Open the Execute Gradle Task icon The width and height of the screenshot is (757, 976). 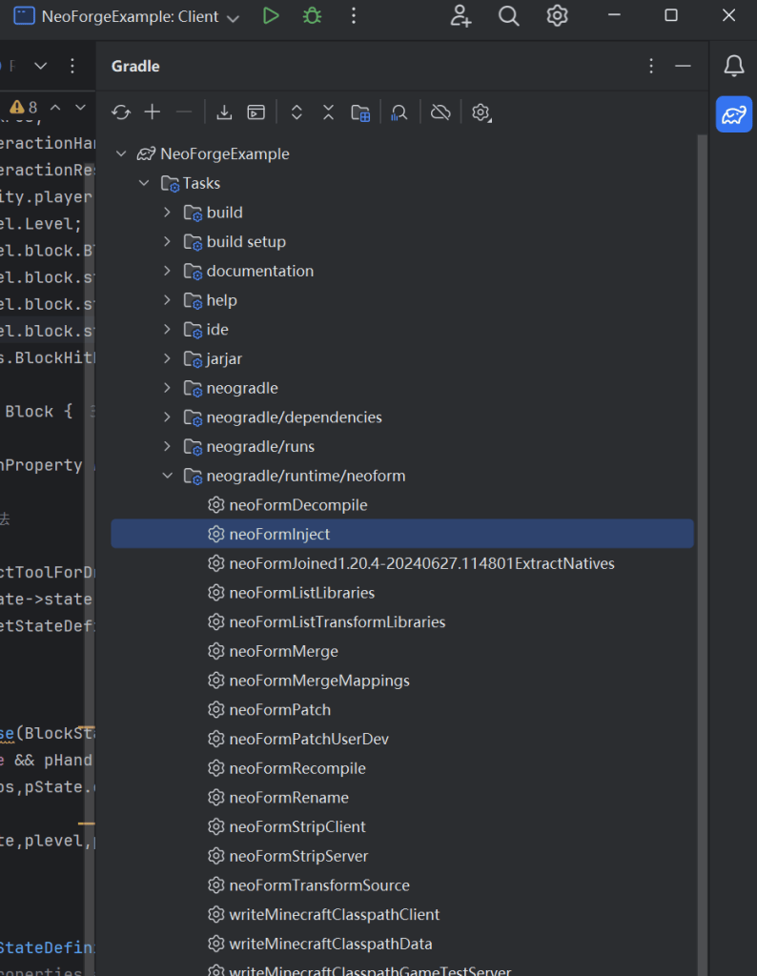(256, 112)
